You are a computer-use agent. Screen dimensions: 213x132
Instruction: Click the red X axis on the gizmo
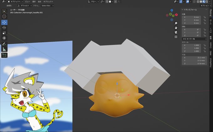pyautogui.click(x=176, y=15)
